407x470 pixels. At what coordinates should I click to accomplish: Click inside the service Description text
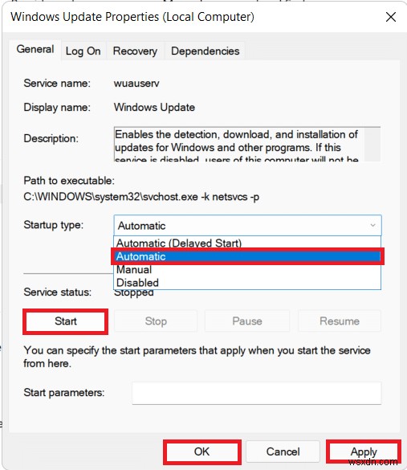239,145
